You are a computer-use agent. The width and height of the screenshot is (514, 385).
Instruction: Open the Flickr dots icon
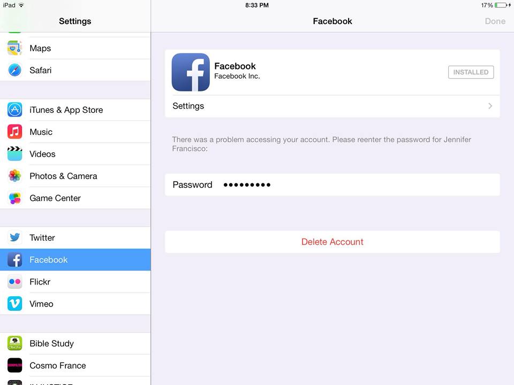click(15, 282)
